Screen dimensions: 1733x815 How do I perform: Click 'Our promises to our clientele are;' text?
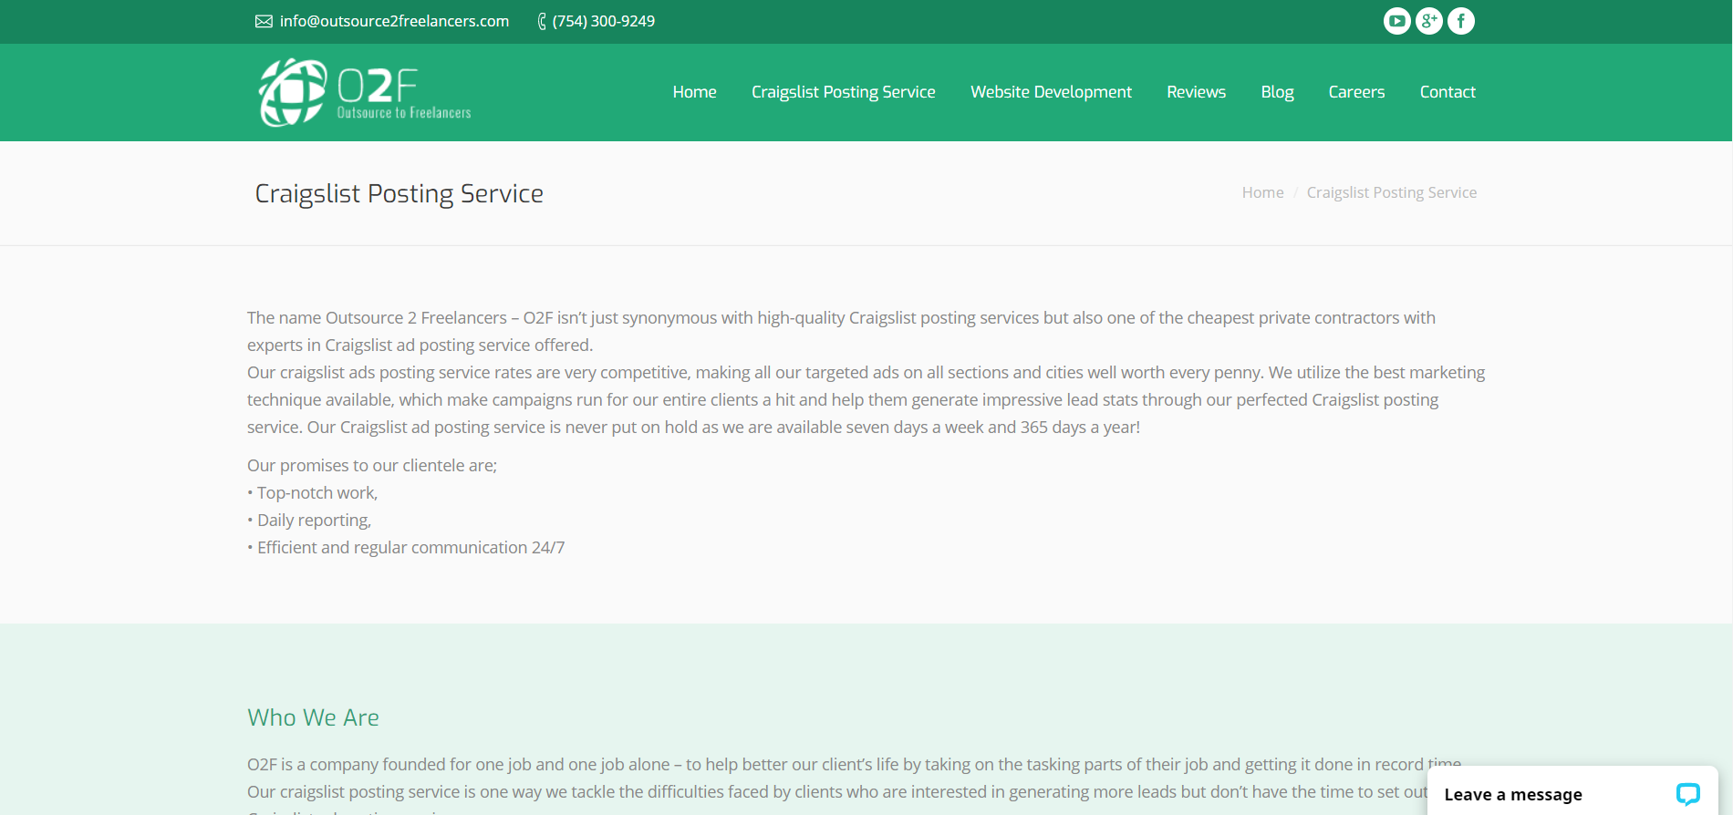coord(372,466)
